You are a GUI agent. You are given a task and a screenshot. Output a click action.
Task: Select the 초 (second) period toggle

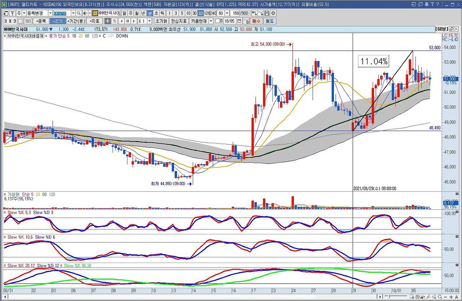(x=157, y=13)
